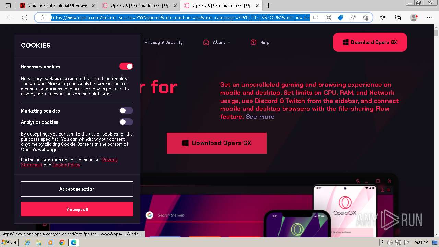Click the Help question mark icon

[x=253, y=42]
